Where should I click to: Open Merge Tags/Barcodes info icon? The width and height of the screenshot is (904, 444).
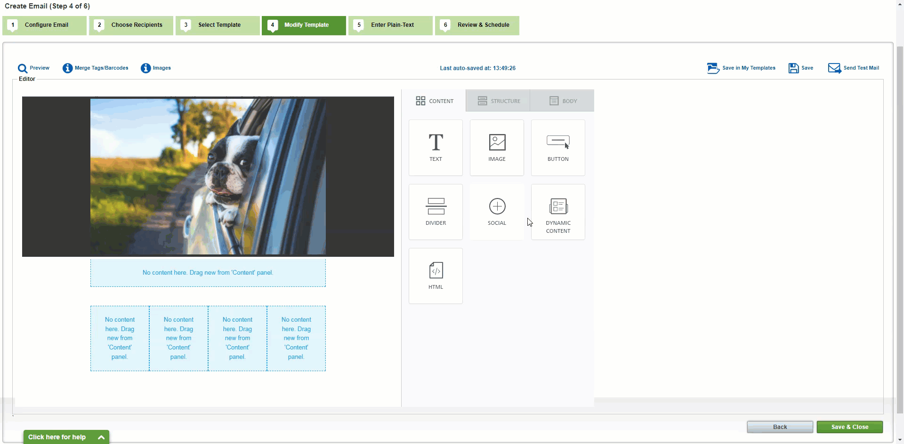[67, 68]
